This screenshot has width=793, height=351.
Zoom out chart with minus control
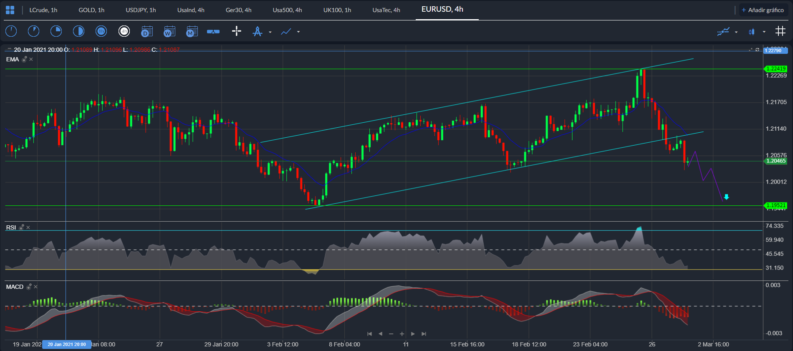[x=391, y=334]
